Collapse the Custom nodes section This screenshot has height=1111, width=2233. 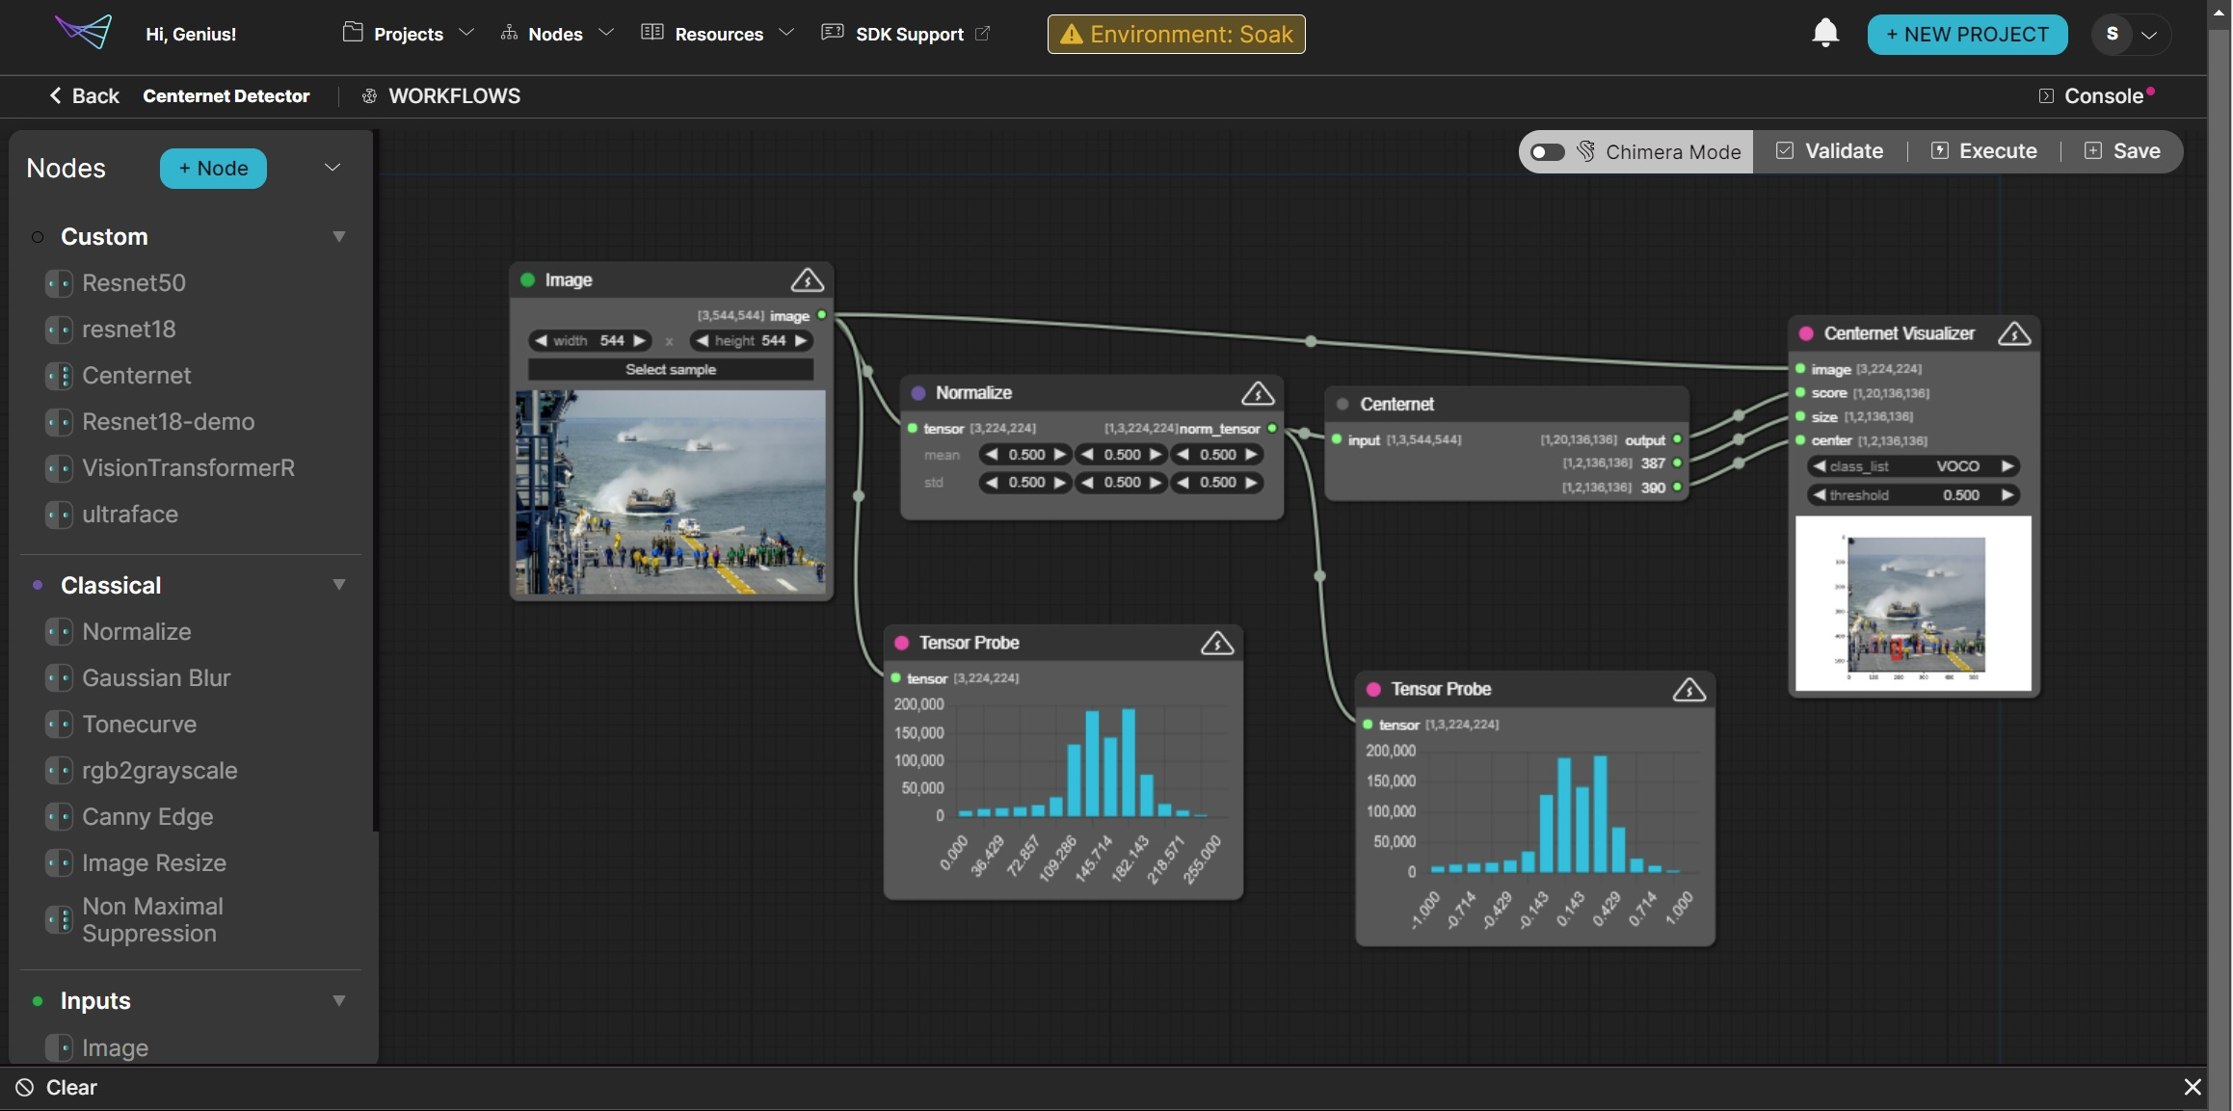point(338,237)
